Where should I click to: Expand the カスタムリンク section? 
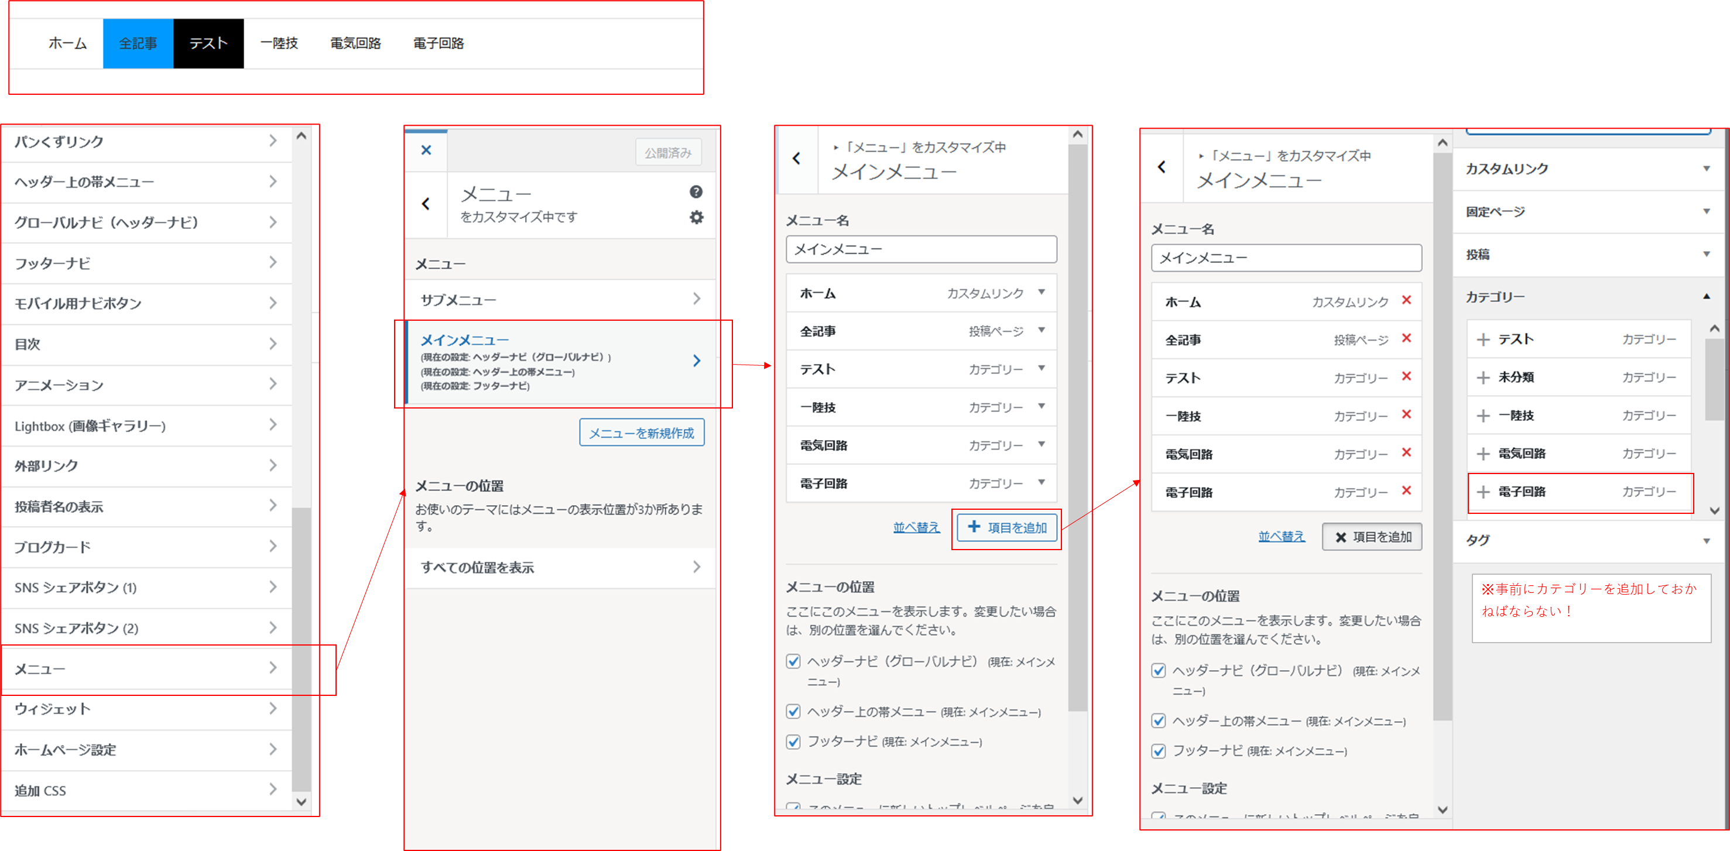coord(1707,169)
